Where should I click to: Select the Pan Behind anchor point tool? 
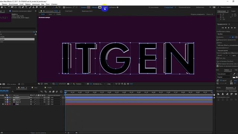click(16, 7)
